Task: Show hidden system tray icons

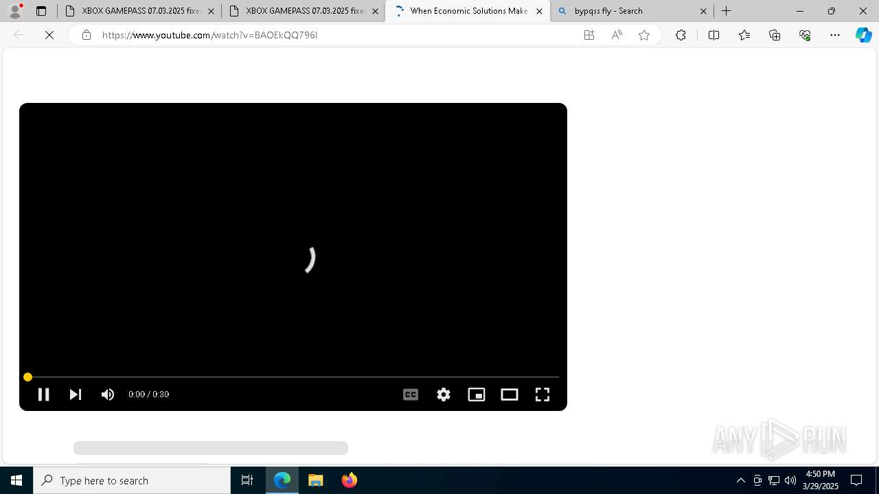Action: pyautogui.click(x=740, y=480)
